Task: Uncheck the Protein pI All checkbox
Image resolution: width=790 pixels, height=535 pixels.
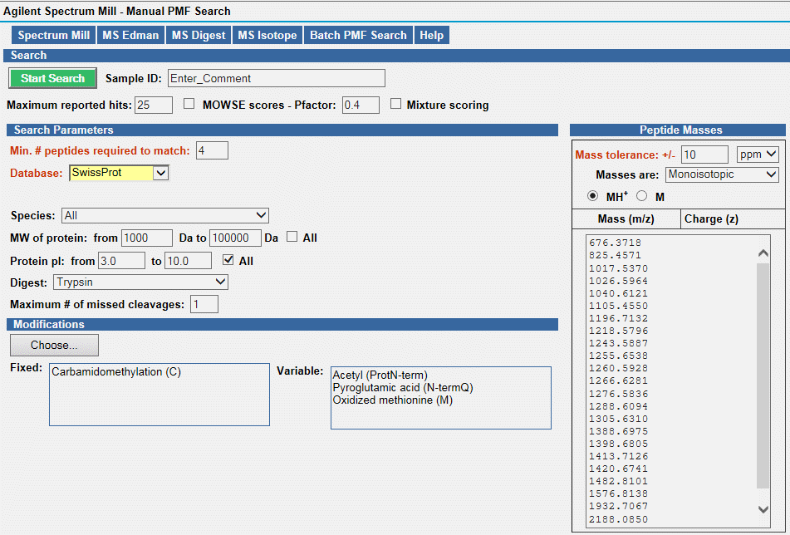Action: tap(227, 260)
